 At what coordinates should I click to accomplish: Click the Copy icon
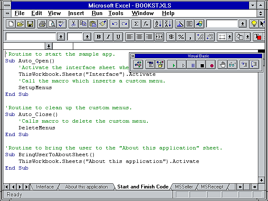83,24
